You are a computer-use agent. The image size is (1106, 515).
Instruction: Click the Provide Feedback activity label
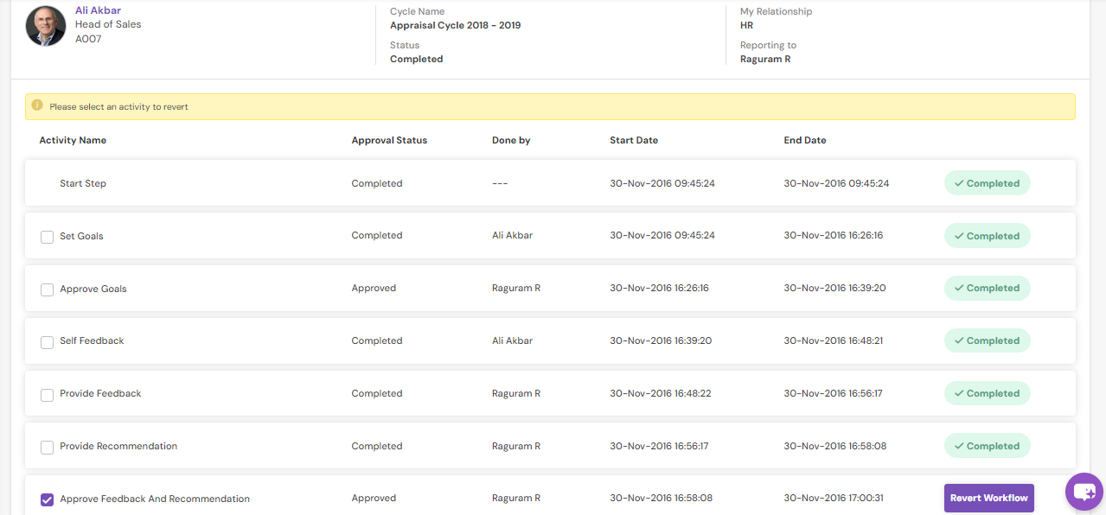(100, 393)
